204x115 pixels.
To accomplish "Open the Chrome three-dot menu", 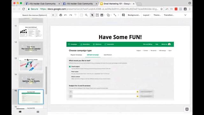I will tap(190, 9).
